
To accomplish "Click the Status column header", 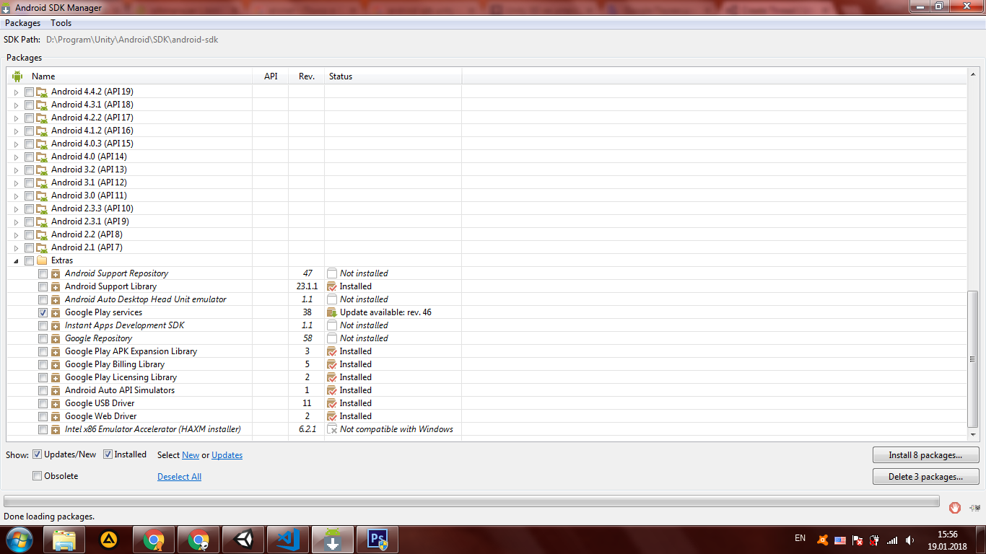I will pos(393,76).
